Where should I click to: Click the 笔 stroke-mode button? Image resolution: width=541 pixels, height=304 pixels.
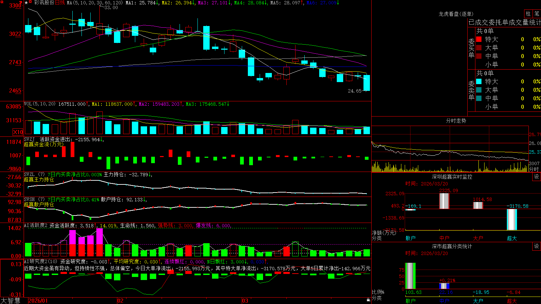point(537,14)
